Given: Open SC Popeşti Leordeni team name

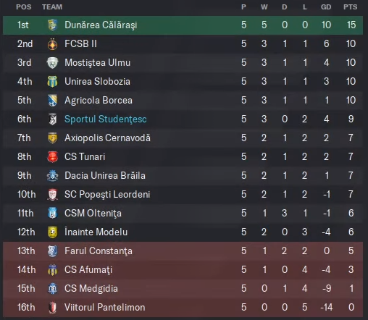Looking at the screenshot, I should pyautogui.click(x=107, y=194).
